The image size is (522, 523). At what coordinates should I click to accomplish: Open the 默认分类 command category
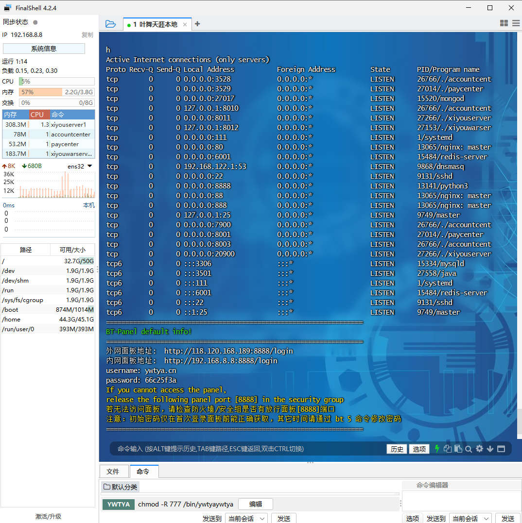pyautogui.click(x=120, y=487)
